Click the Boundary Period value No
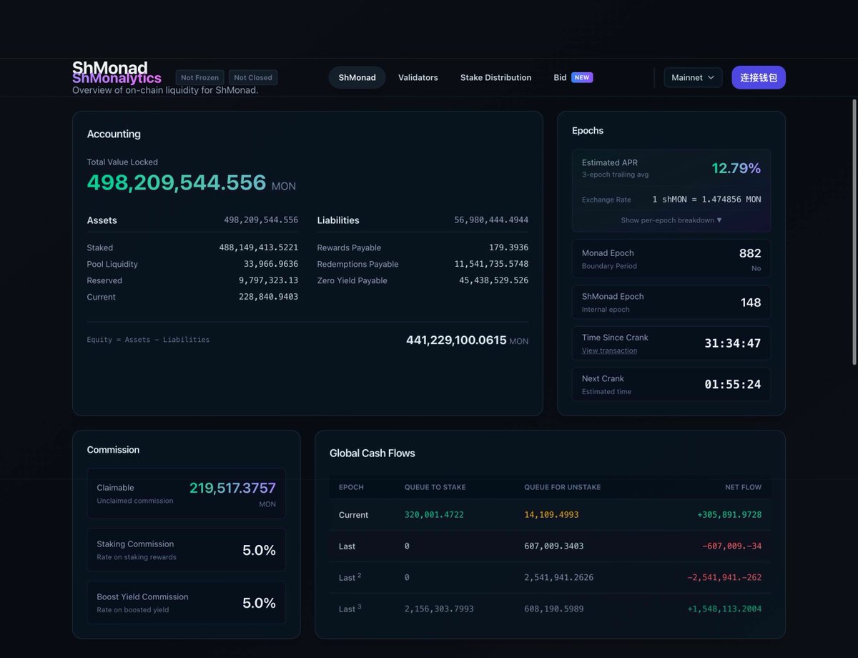The height and width of the screenshot is (658, 858). 756,268
